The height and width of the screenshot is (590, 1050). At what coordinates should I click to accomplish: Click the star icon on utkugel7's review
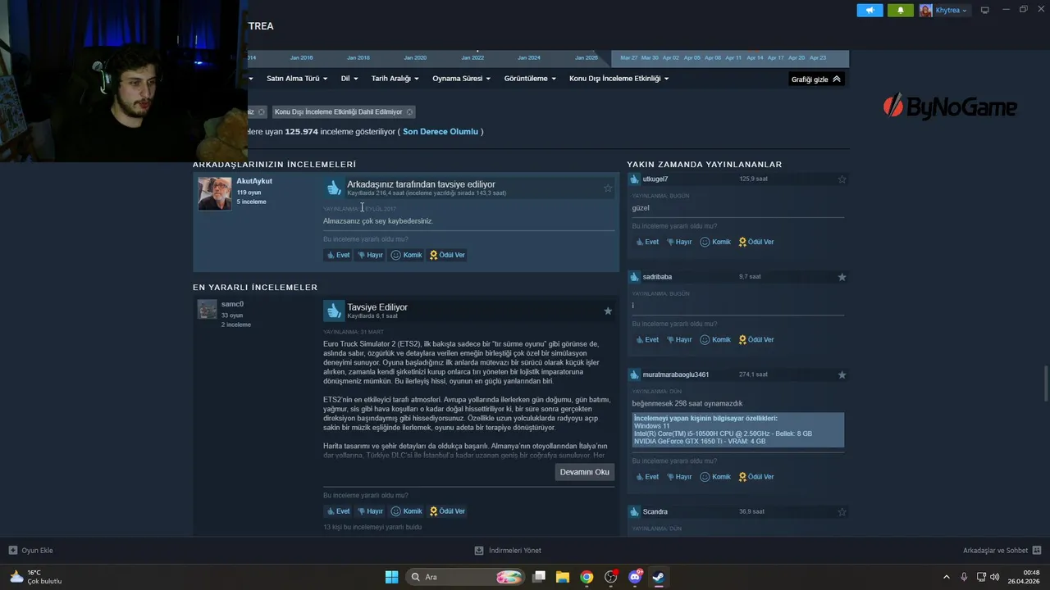[x=842, y=179]
